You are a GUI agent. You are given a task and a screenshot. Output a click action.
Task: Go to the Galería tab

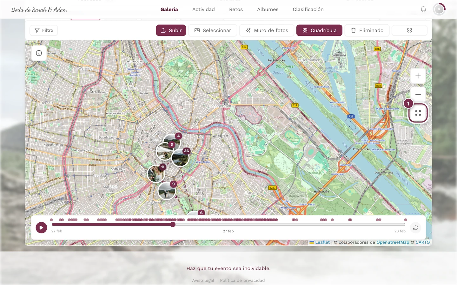(x=169, y=9)
